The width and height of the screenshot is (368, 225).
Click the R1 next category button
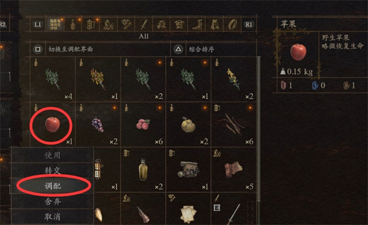(x=248, y=24)
